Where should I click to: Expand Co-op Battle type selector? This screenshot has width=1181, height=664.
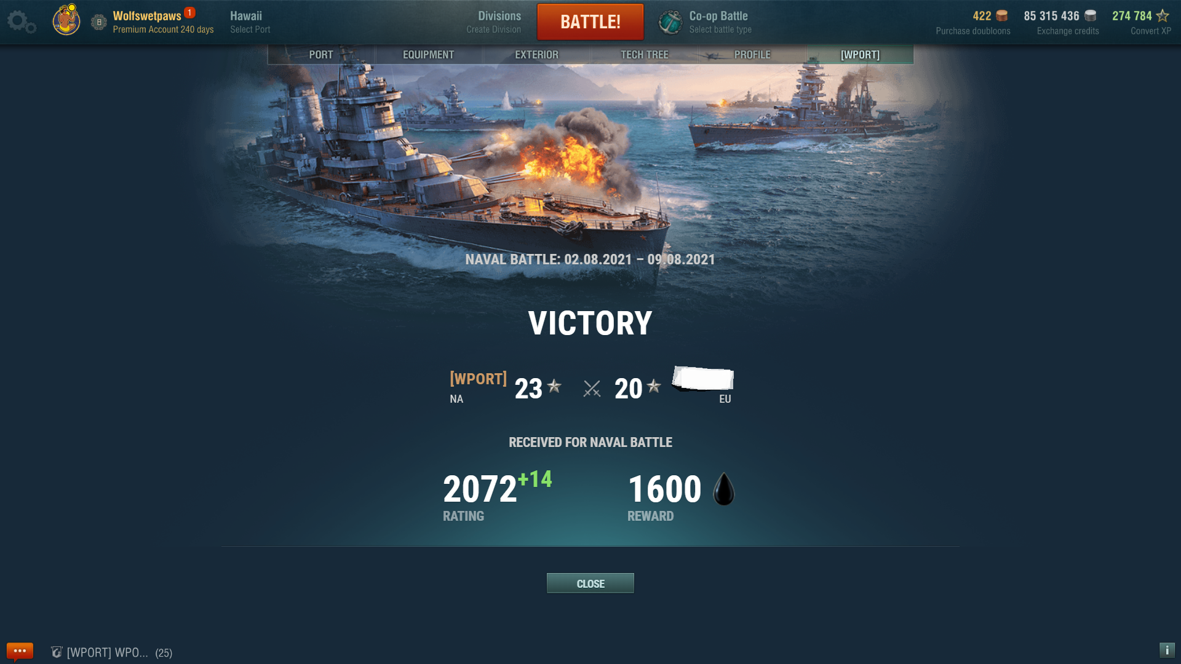(x=720, y=22)
